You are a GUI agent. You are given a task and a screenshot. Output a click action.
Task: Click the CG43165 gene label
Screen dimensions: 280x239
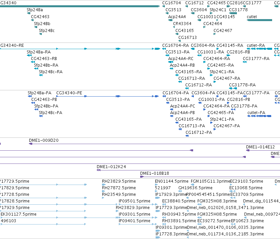click(185, 31)
